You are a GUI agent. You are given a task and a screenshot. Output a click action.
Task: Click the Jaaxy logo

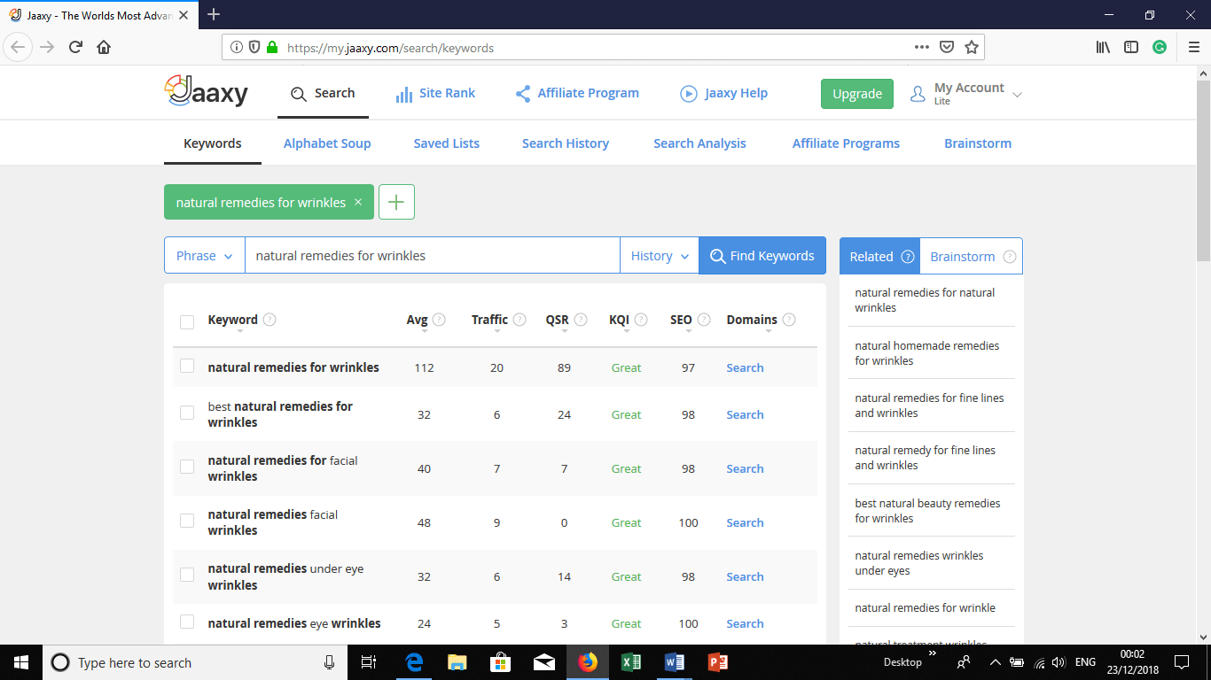coord(207,92)
